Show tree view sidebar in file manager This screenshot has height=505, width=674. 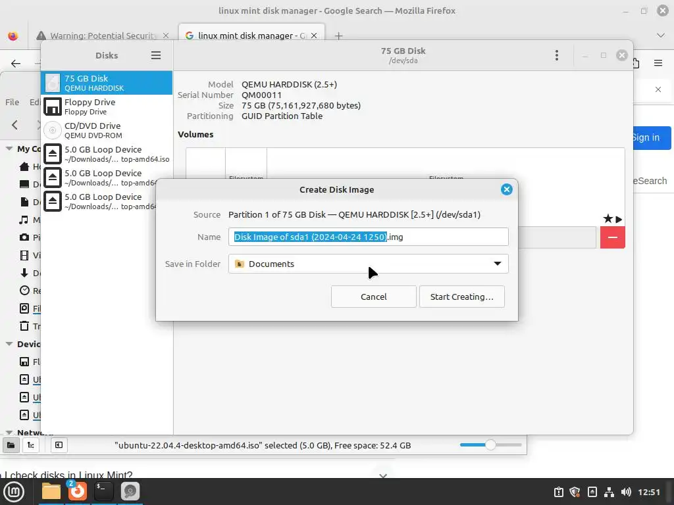(x=31, y=445)
